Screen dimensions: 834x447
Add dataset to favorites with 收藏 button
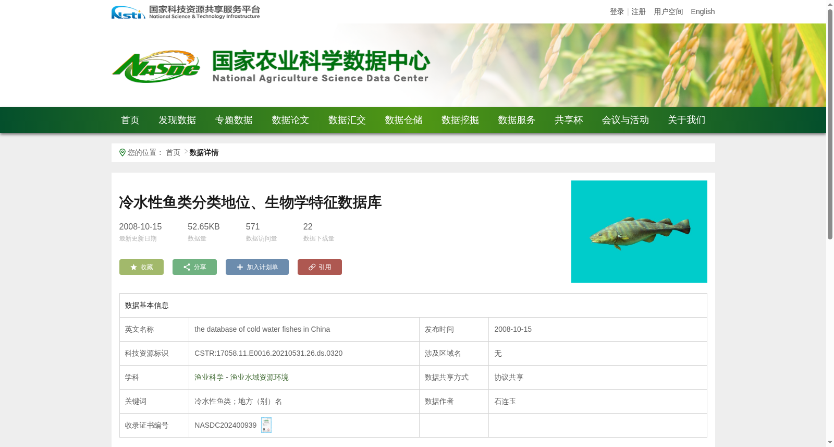coord(141,267)
